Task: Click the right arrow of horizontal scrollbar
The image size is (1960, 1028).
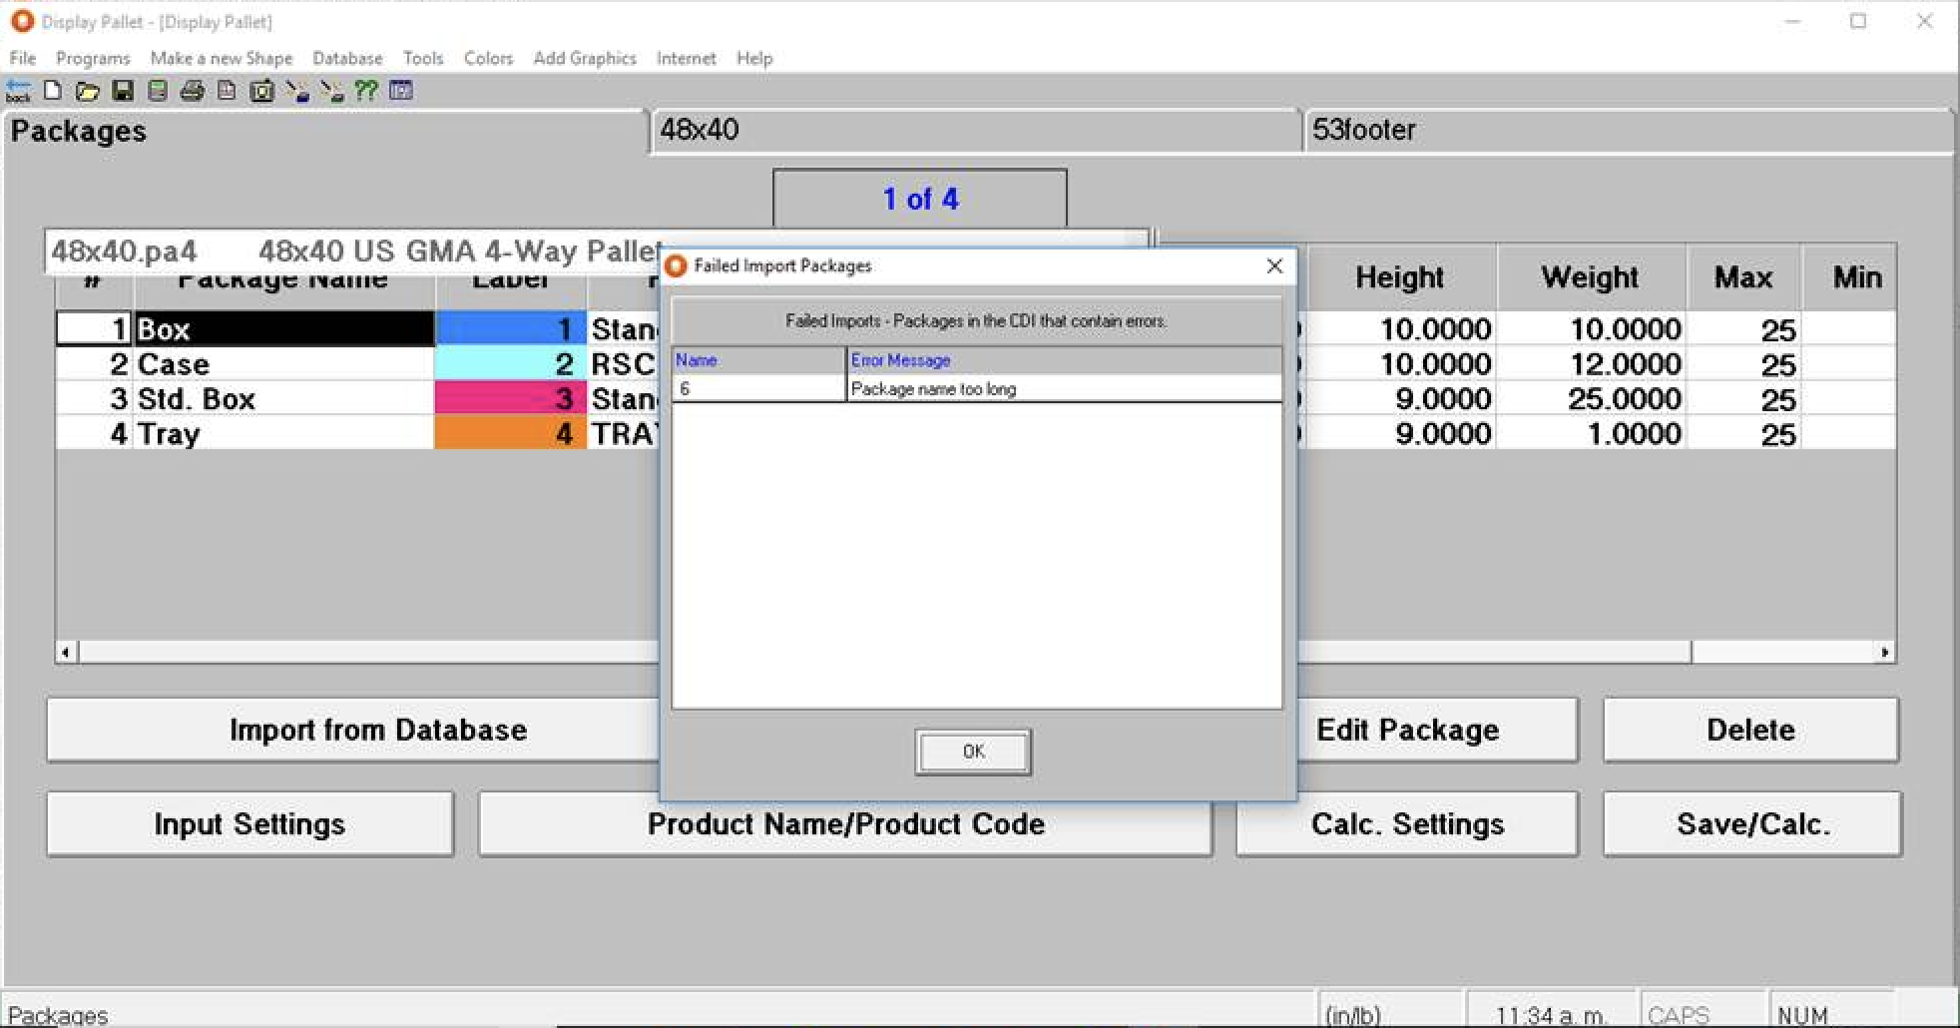Action: click(x=1884, y=652)
